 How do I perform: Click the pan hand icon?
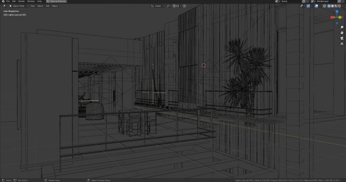tap(342, 33)
